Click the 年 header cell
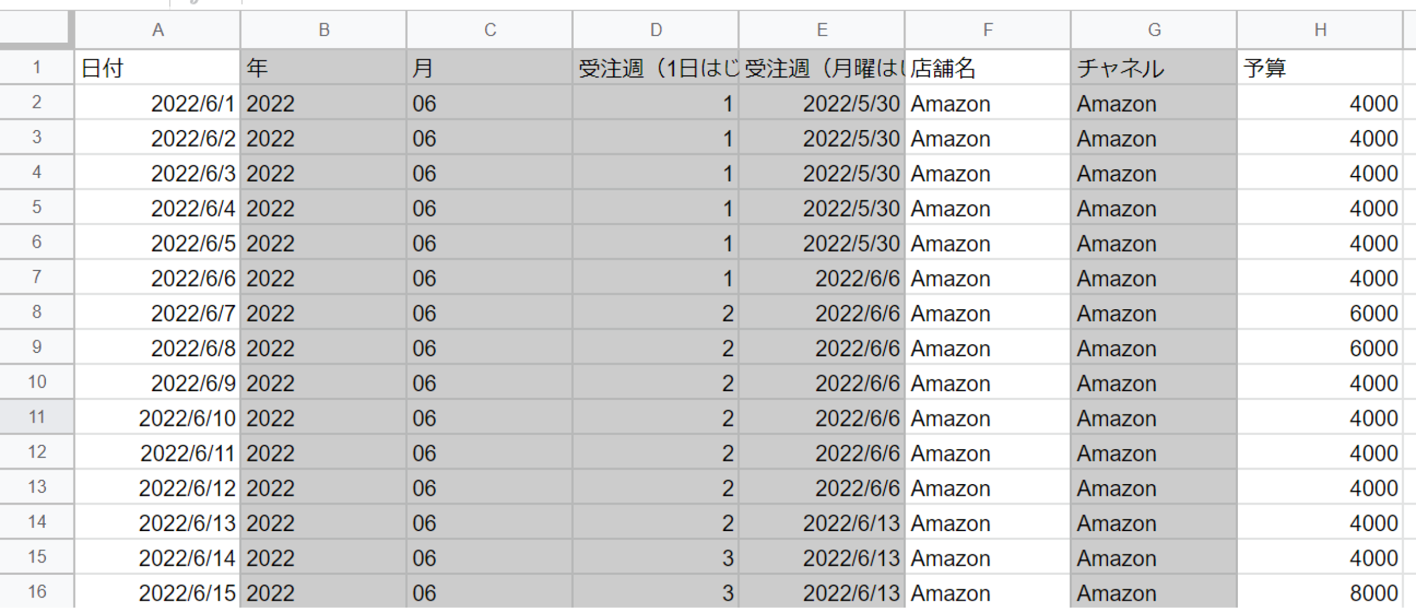Viewport: 1416px width, 608px height. [x=324, y=68]
